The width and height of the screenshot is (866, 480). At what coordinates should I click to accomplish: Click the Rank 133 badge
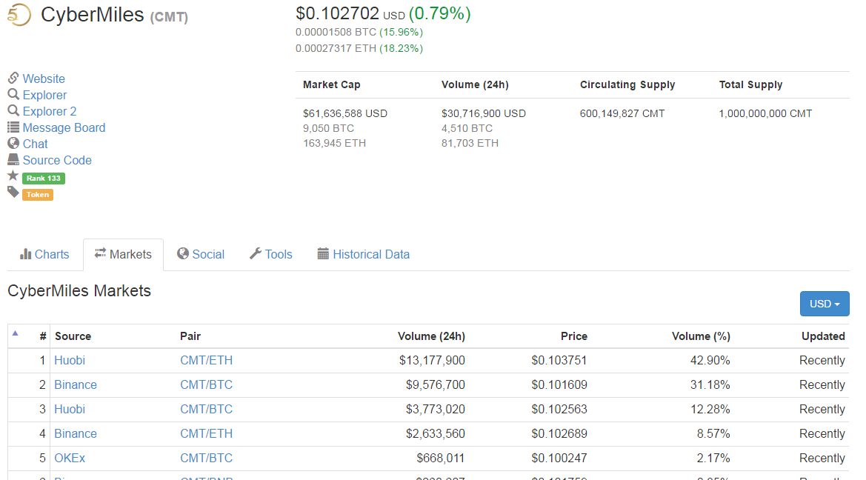[x=44, y=179]
